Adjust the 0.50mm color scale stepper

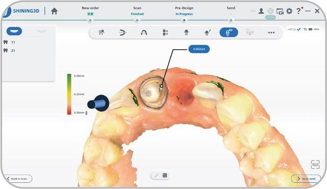(x=87, y=113)
